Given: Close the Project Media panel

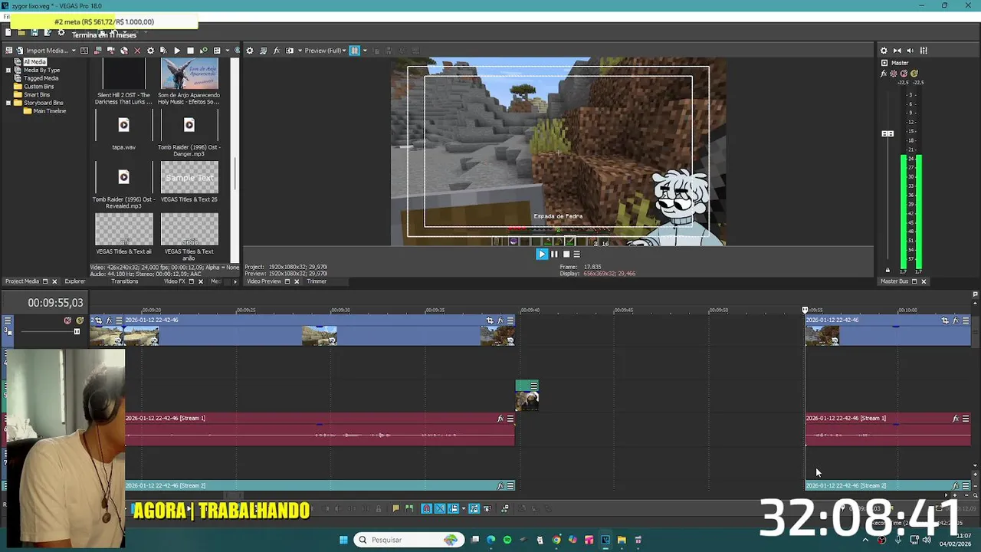Looking at the screenshot, I should coord(54,281).
